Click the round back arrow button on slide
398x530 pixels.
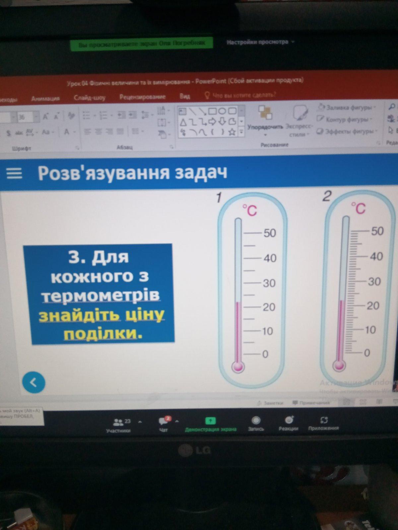pos(33,382)
